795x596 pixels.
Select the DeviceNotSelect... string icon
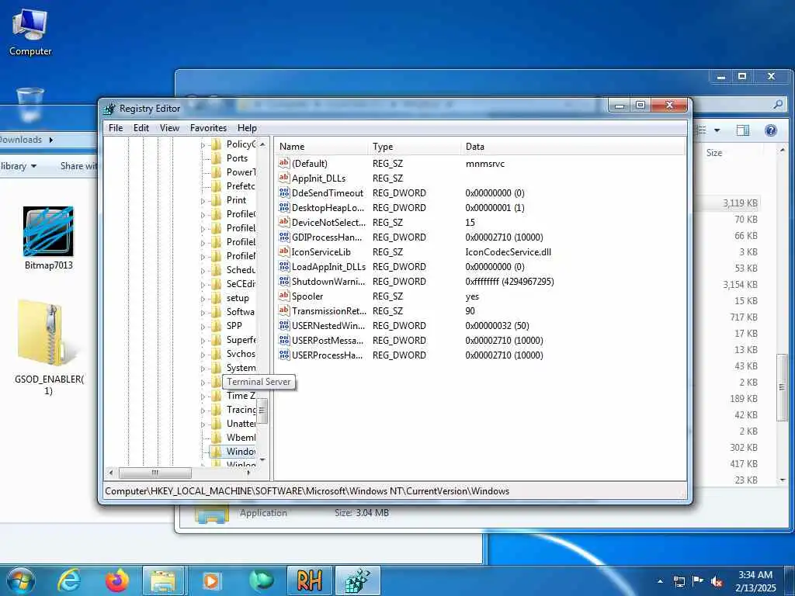284,222
